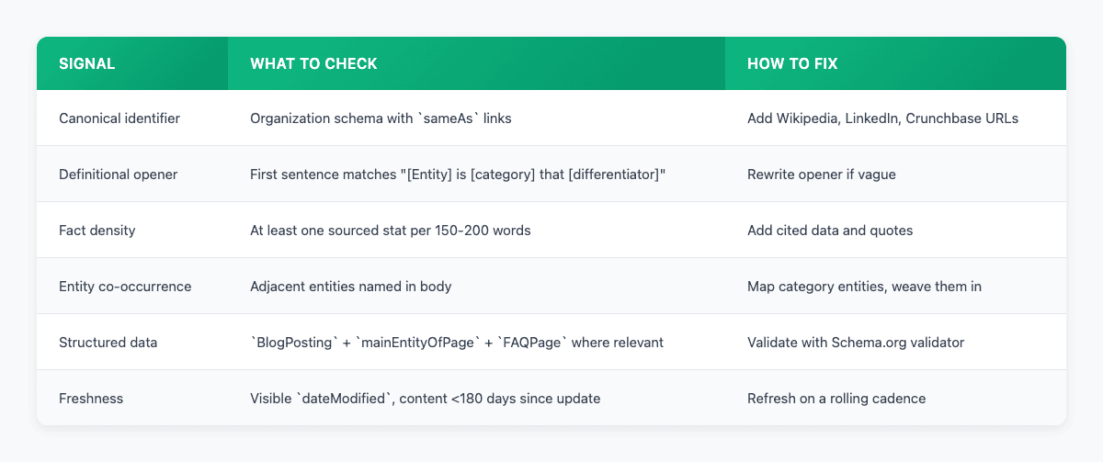Select 'Refresh on a rolling cadence' cell

tap(895, 398)
